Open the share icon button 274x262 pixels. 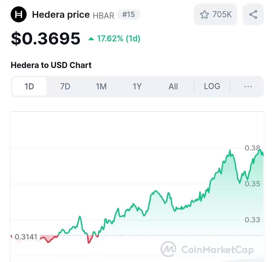253,14
